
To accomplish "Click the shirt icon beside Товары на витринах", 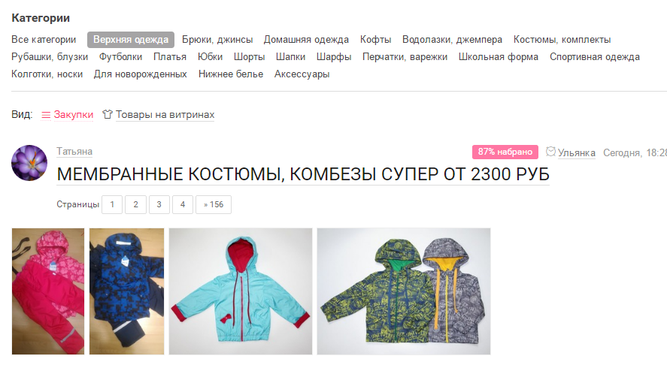I will (x=108, y=114).
